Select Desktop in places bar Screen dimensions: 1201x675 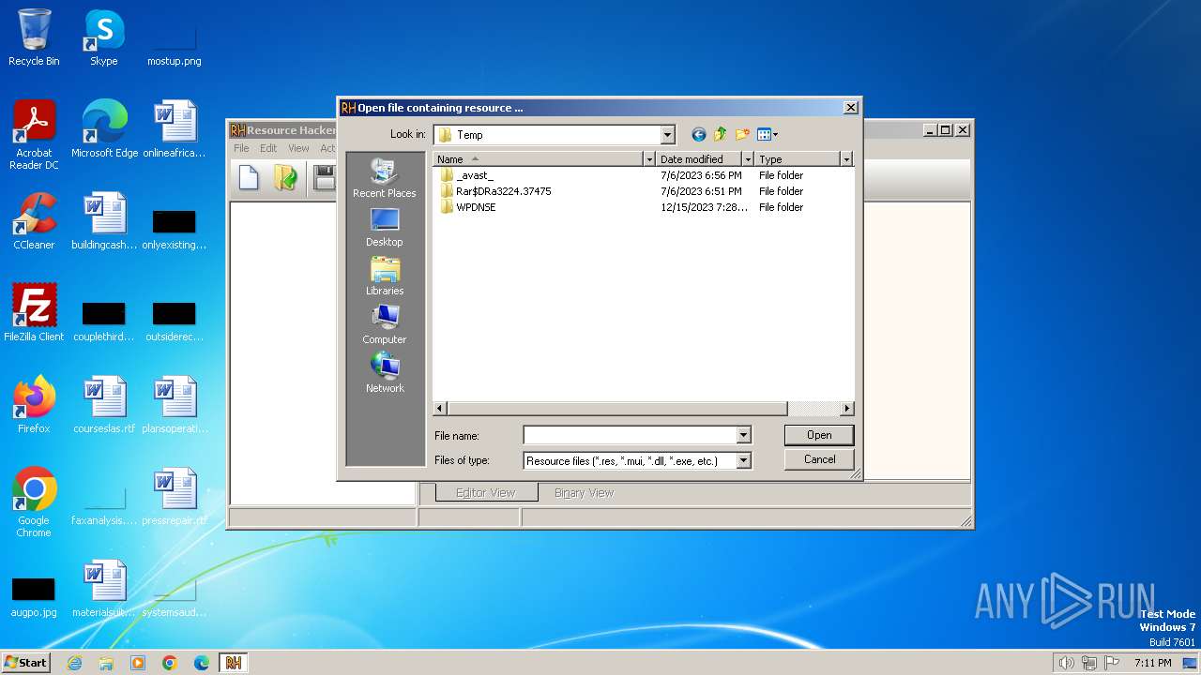tap(385, 228)
